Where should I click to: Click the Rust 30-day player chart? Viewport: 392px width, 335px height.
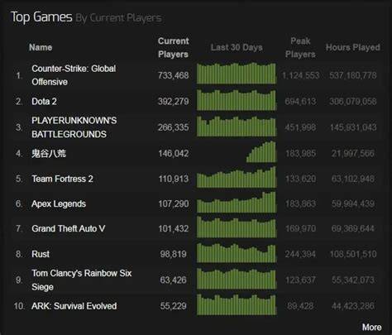click(x=237, y=252)
